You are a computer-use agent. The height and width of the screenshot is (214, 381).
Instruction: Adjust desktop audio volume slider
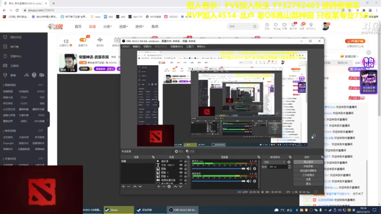[219, 181]
